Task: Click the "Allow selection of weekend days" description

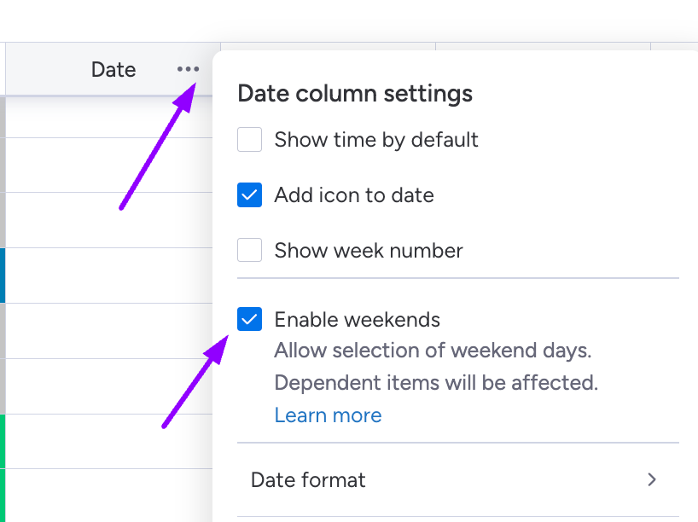Action: (433, 351)
